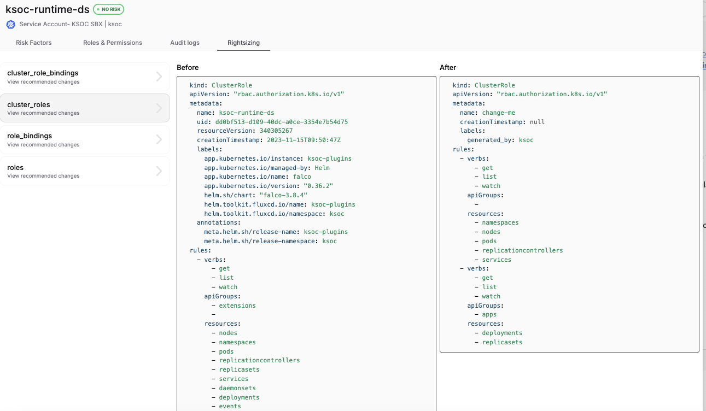Click 'daemonsets' resource in Before YAML

click(237, 388)
